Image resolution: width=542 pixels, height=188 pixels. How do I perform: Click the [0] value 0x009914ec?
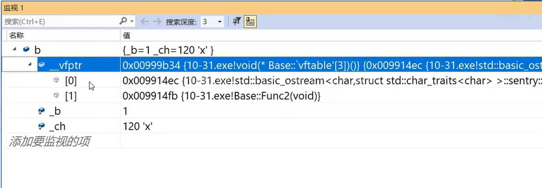[332, 81]
